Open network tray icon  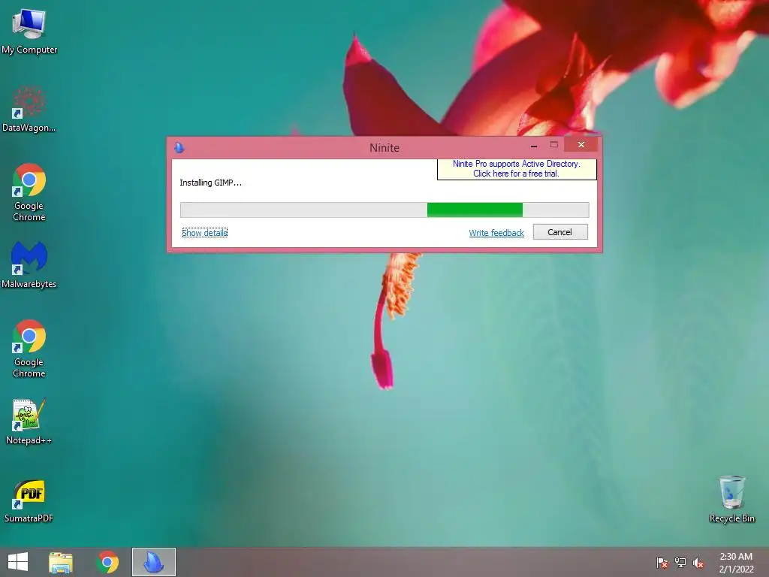coord(680,562)
